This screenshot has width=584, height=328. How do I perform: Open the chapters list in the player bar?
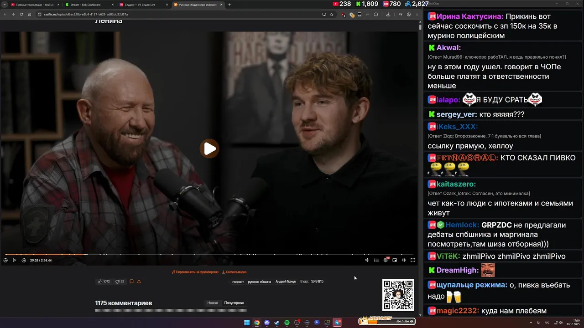pos(376,260)
